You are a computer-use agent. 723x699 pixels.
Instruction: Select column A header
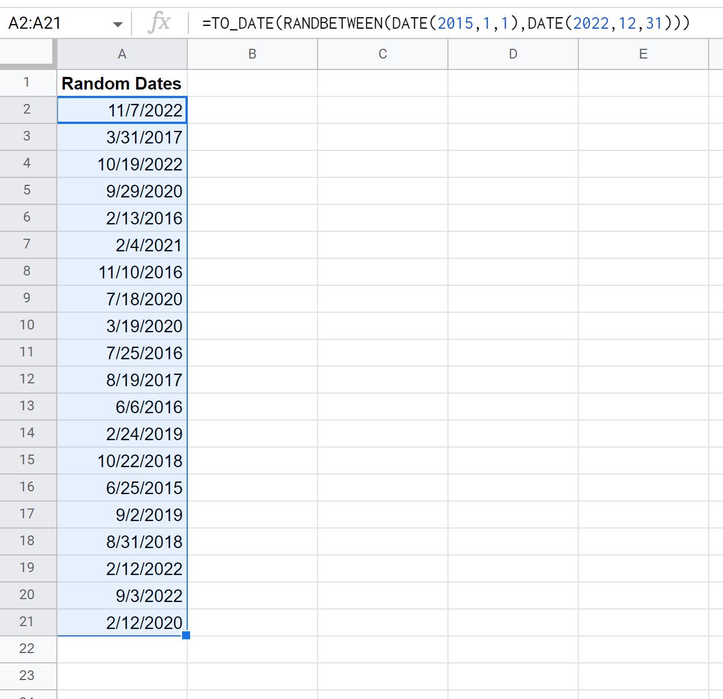click(x=122, y=55)
